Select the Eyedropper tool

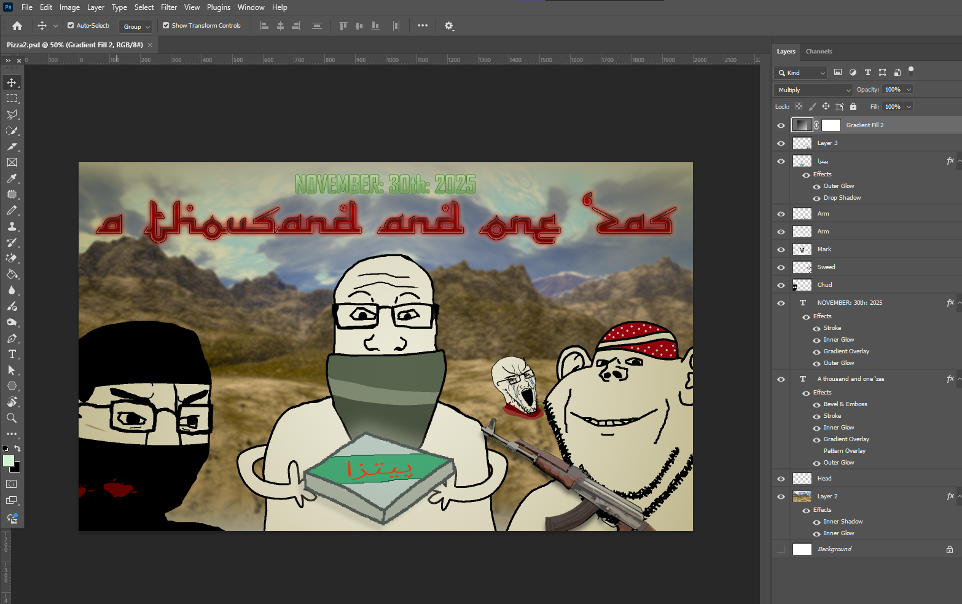tap(12, 178)
